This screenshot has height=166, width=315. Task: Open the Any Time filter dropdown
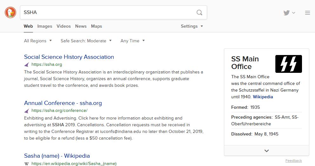tap(132, 41)
